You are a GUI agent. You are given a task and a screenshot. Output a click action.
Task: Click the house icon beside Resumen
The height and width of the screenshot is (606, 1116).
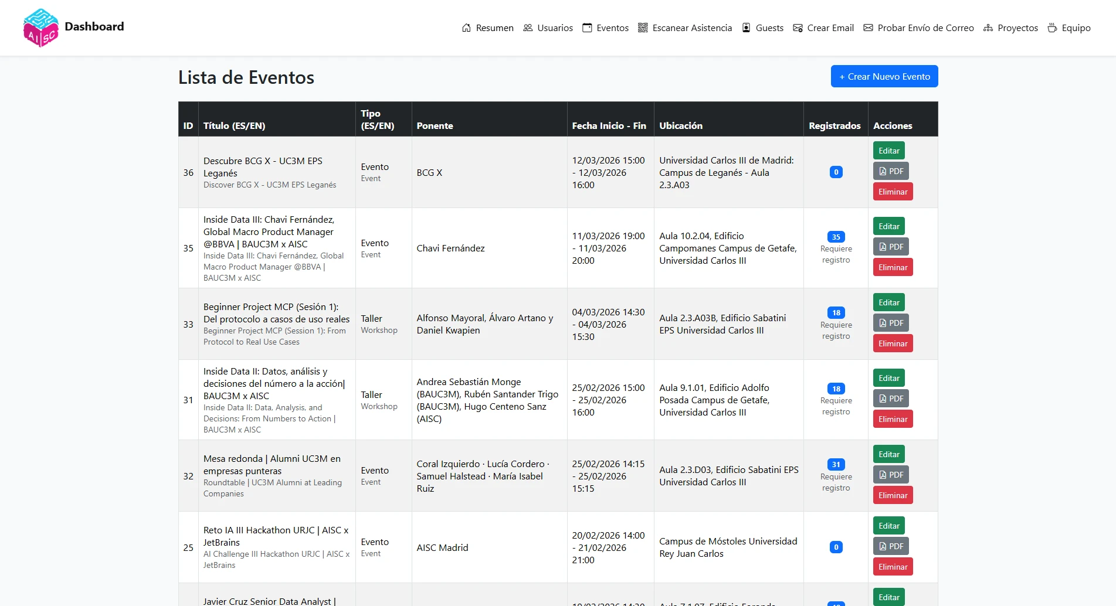pos(466,28)
